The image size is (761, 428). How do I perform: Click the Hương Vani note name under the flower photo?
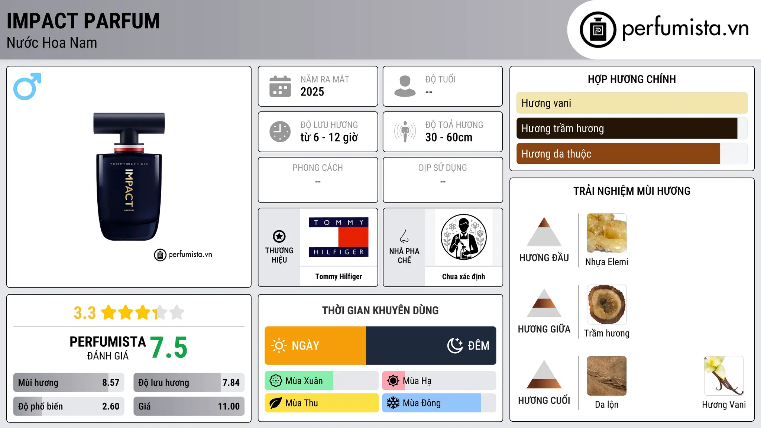[x=724, y=405]
